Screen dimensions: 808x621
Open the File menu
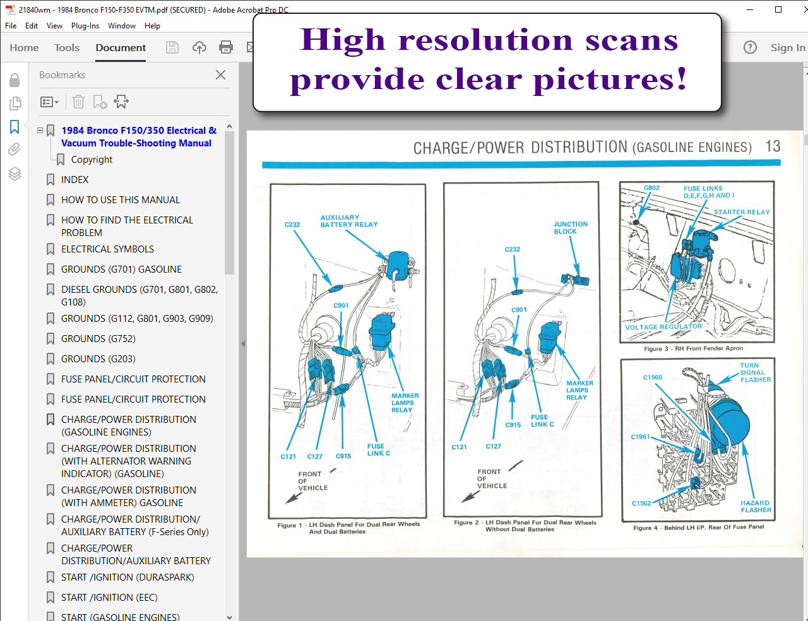[11, 26]
